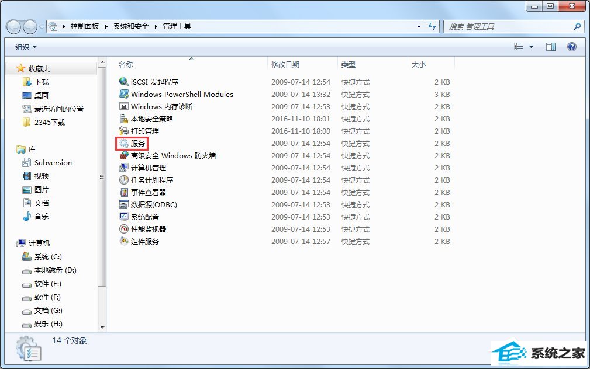Sort by the 修改日期 column header
Screen dimensions: 590x369
pyautogui.click(x=285, y=65)
